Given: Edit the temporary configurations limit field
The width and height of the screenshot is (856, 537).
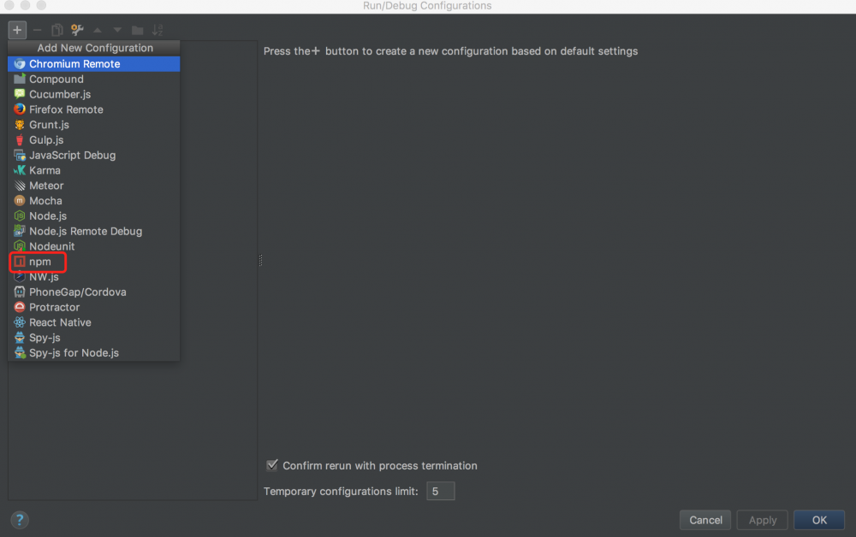Looking at the screenshot, I should pos(440,491).
